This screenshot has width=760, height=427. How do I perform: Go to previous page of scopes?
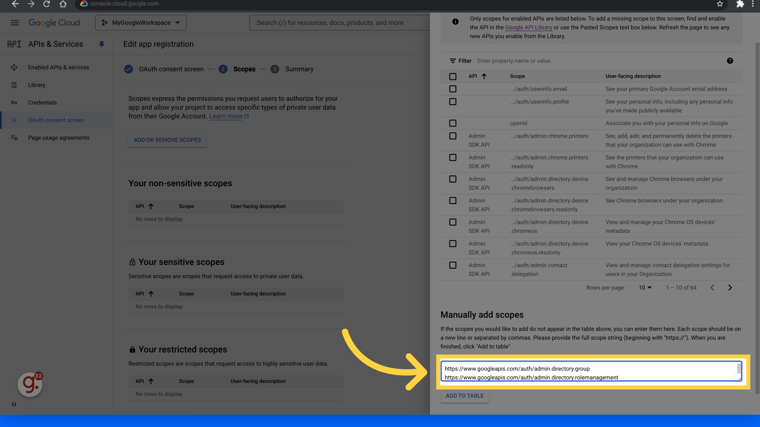click(x=712, y=288)
